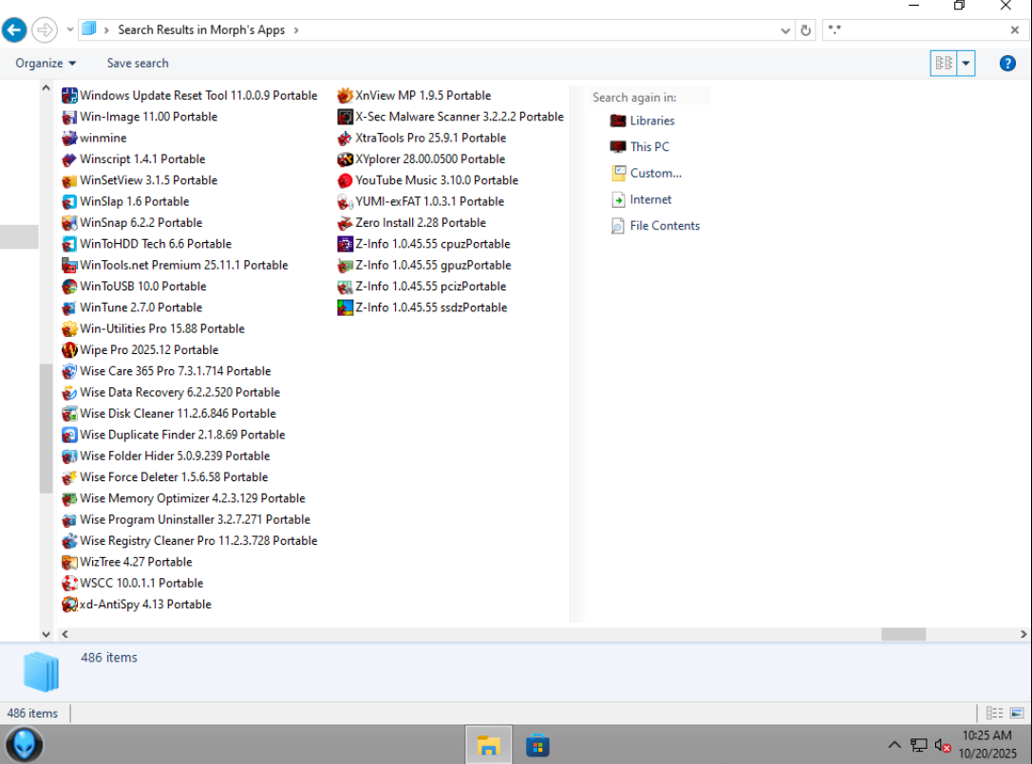Viewport: 1032px width, 764px height.
Task: Select the Wise Disk Cleaner icon
Action: tap(69, 413)
